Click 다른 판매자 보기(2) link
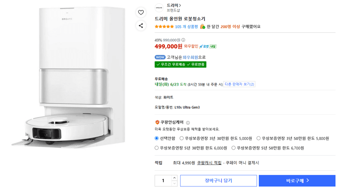 pyautogui.click(x=239, y=84)
